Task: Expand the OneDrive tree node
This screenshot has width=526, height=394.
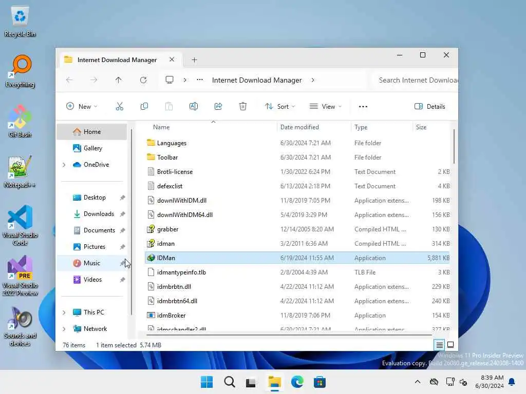Action: [64, 165]
